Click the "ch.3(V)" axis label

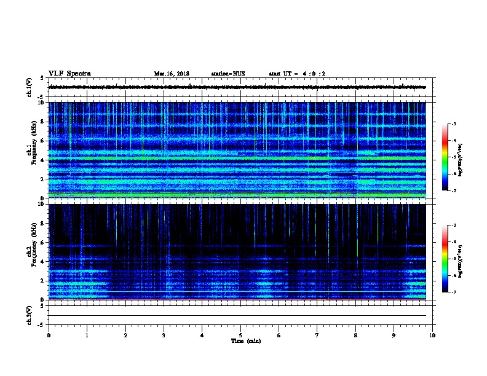(x=30, y=315)
